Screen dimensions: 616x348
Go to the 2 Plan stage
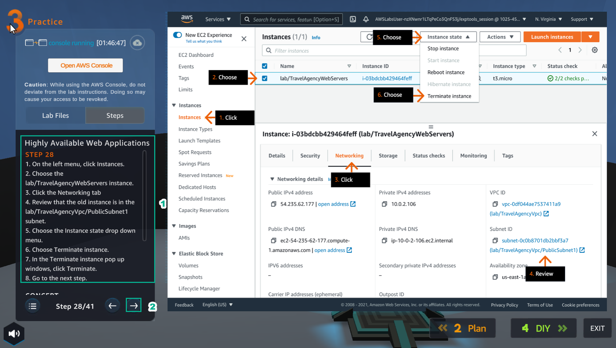coord(463,328)
